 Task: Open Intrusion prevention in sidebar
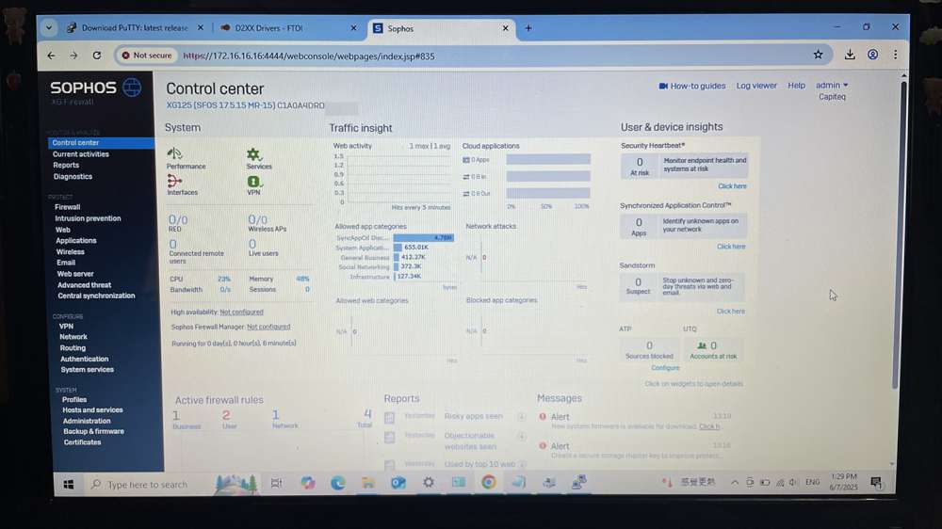coord(88,218)
